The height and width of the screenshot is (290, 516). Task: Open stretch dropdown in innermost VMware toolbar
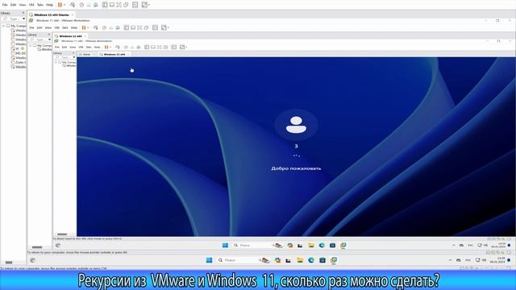point(186,48)
